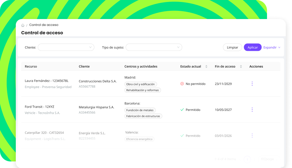Click the home breadcrumb icon
The width and height of the screenshot is (292, 168).
[x=23, y=25]
